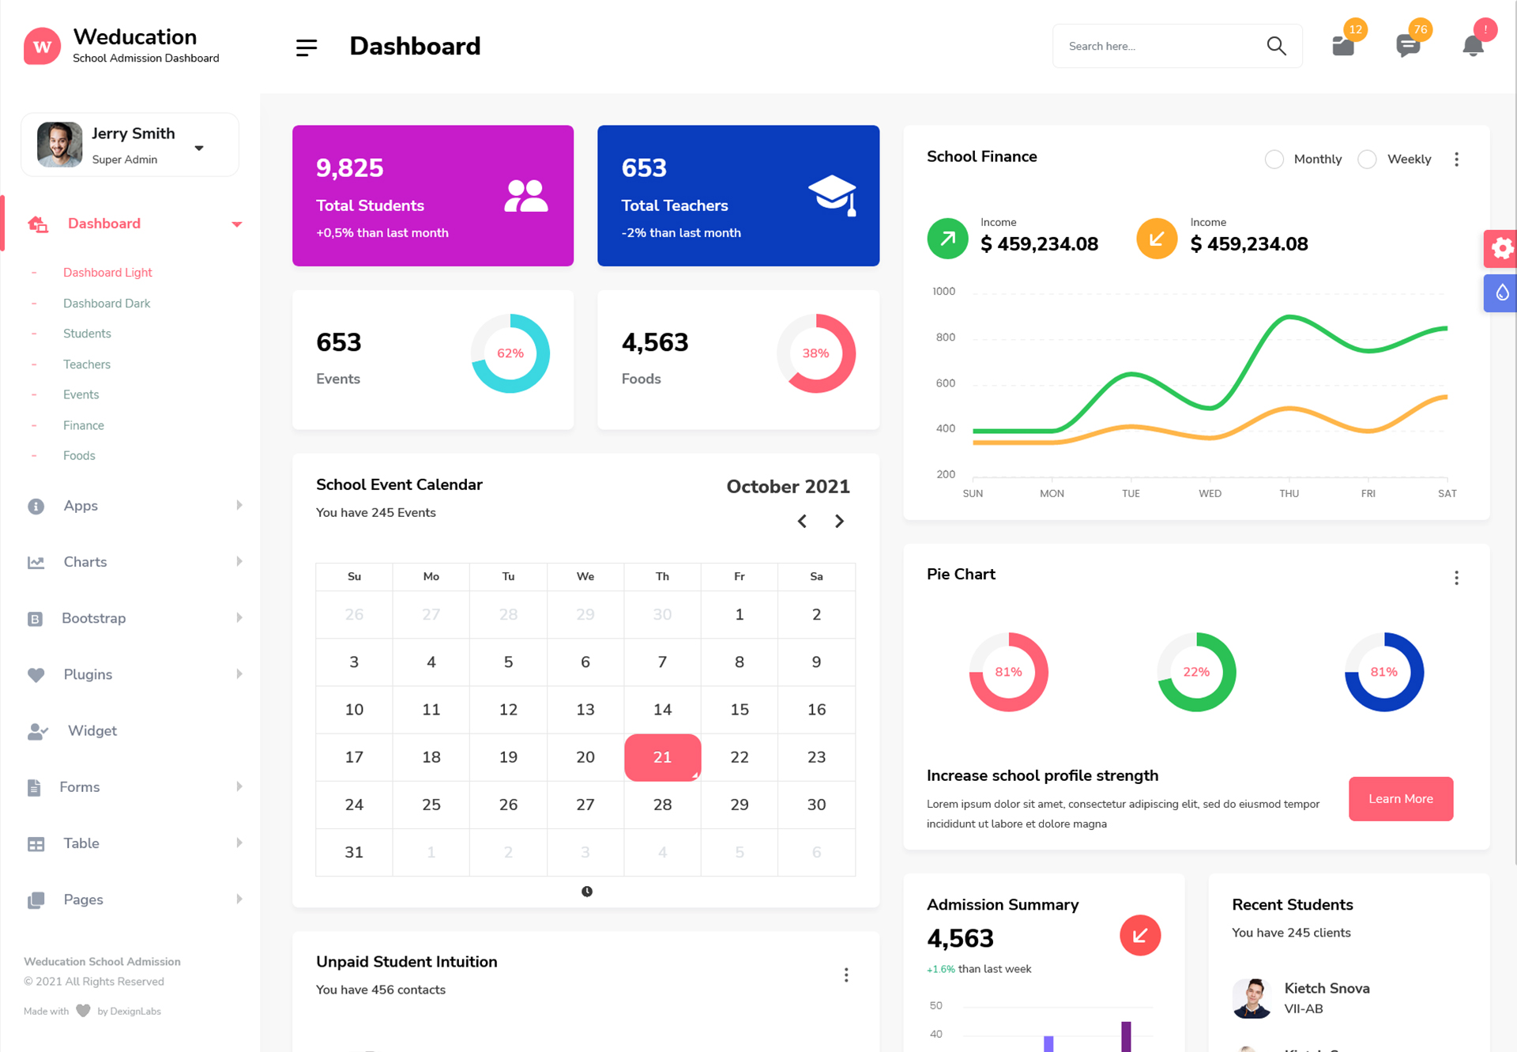Select the Weekly radio option
1517x1052 pixels.
click(1367, 160)
